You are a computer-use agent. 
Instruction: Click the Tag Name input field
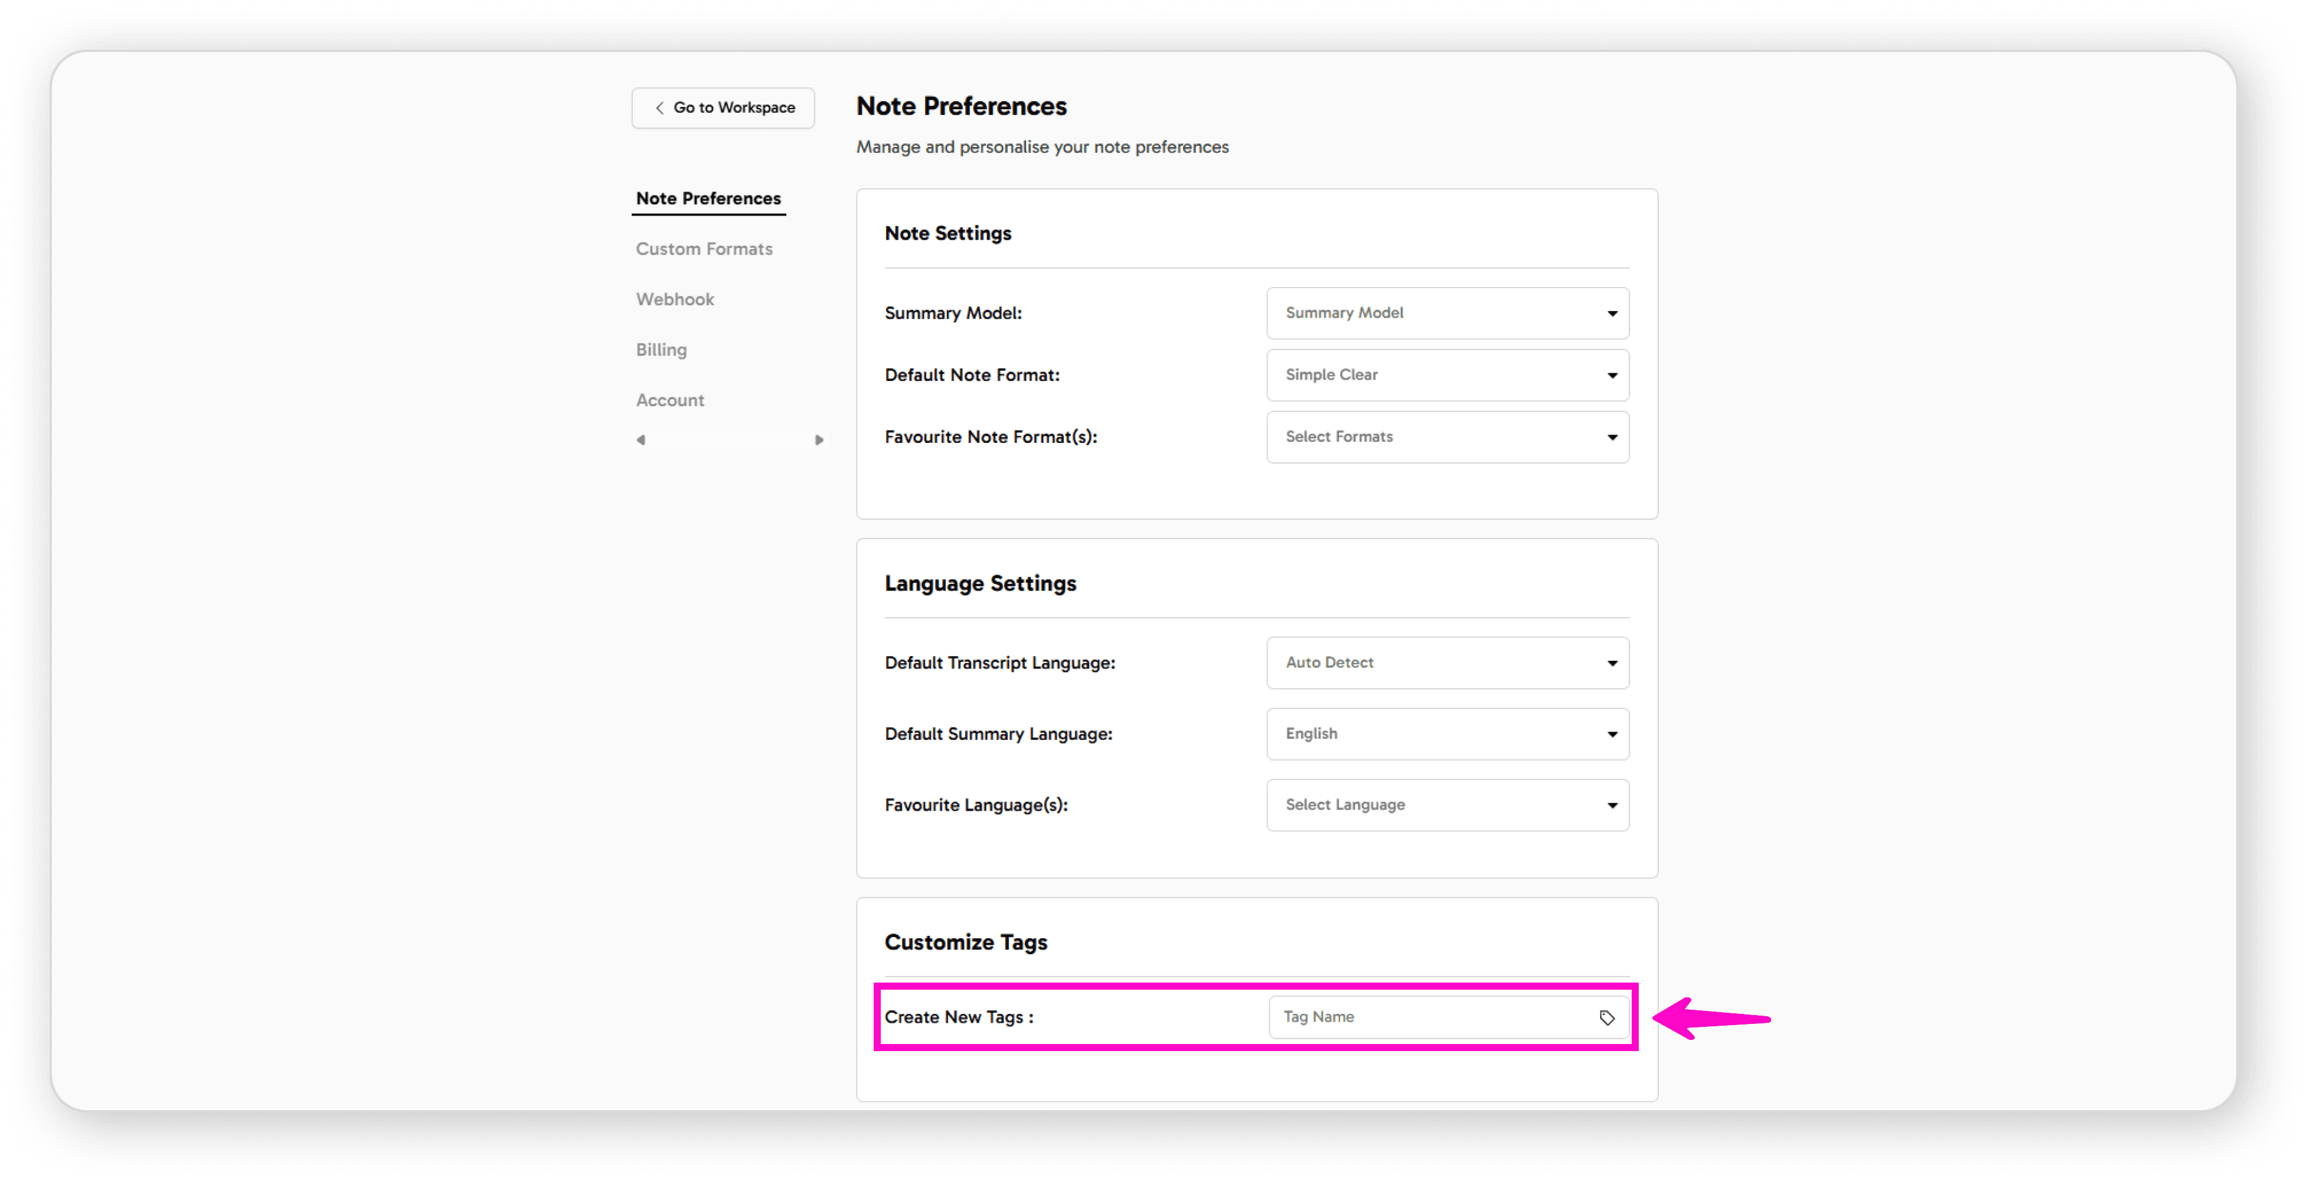[x=1415, y=1017]
